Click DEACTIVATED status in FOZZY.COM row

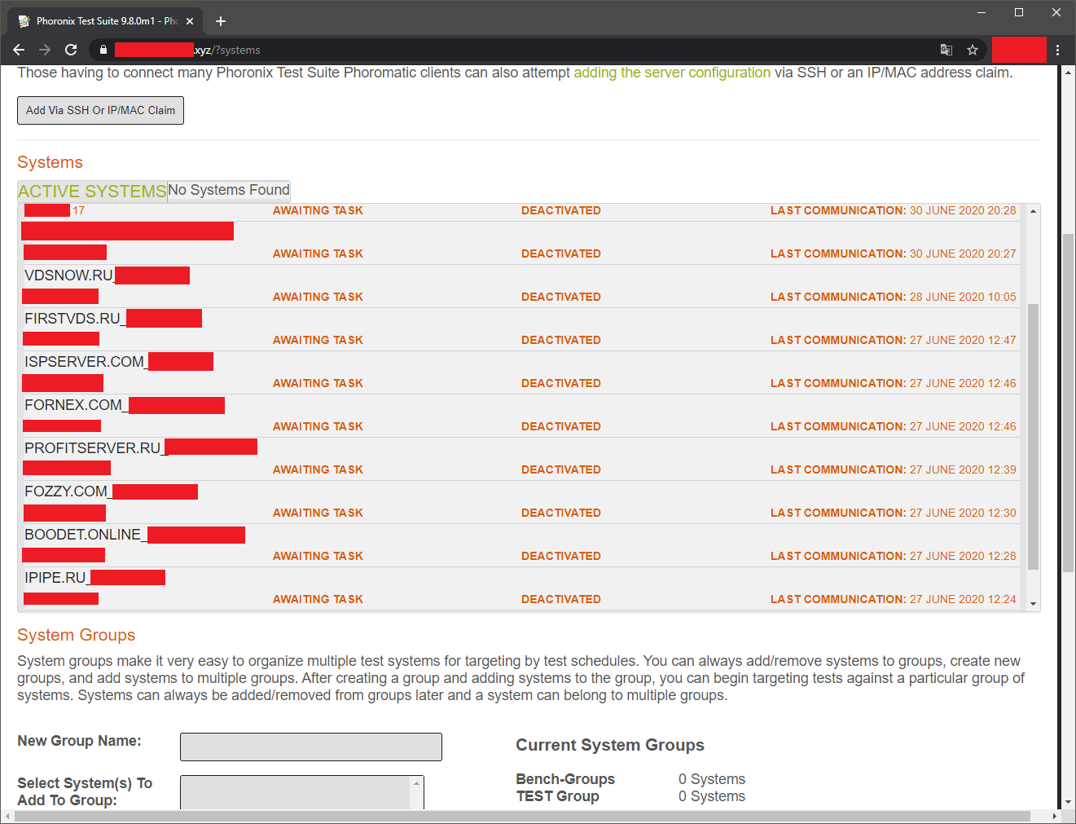[561, 513]
